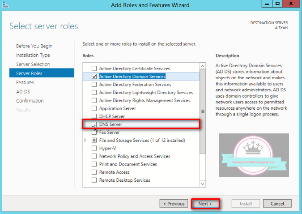302x214 pixels.
Task: Enable Active Directory Federation Services role
Action: pyautogui.click(x=94, y=85)
